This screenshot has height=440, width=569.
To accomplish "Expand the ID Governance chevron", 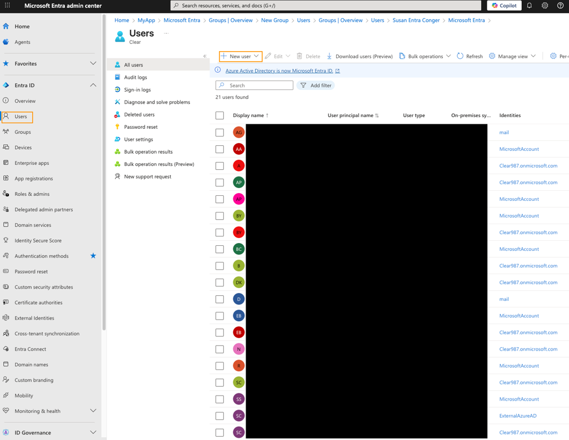I will (x=93, y=432).
